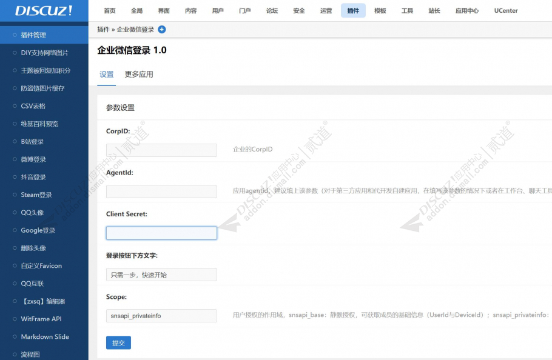Open 【zxsq】编辑器 plugin in sidebar
This screenshot has width=552, height=360.
tap(44, 301)
